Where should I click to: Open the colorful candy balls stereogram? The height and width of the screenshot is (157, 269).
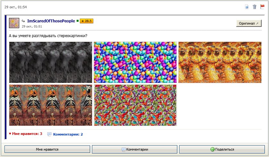pos(135,62)
